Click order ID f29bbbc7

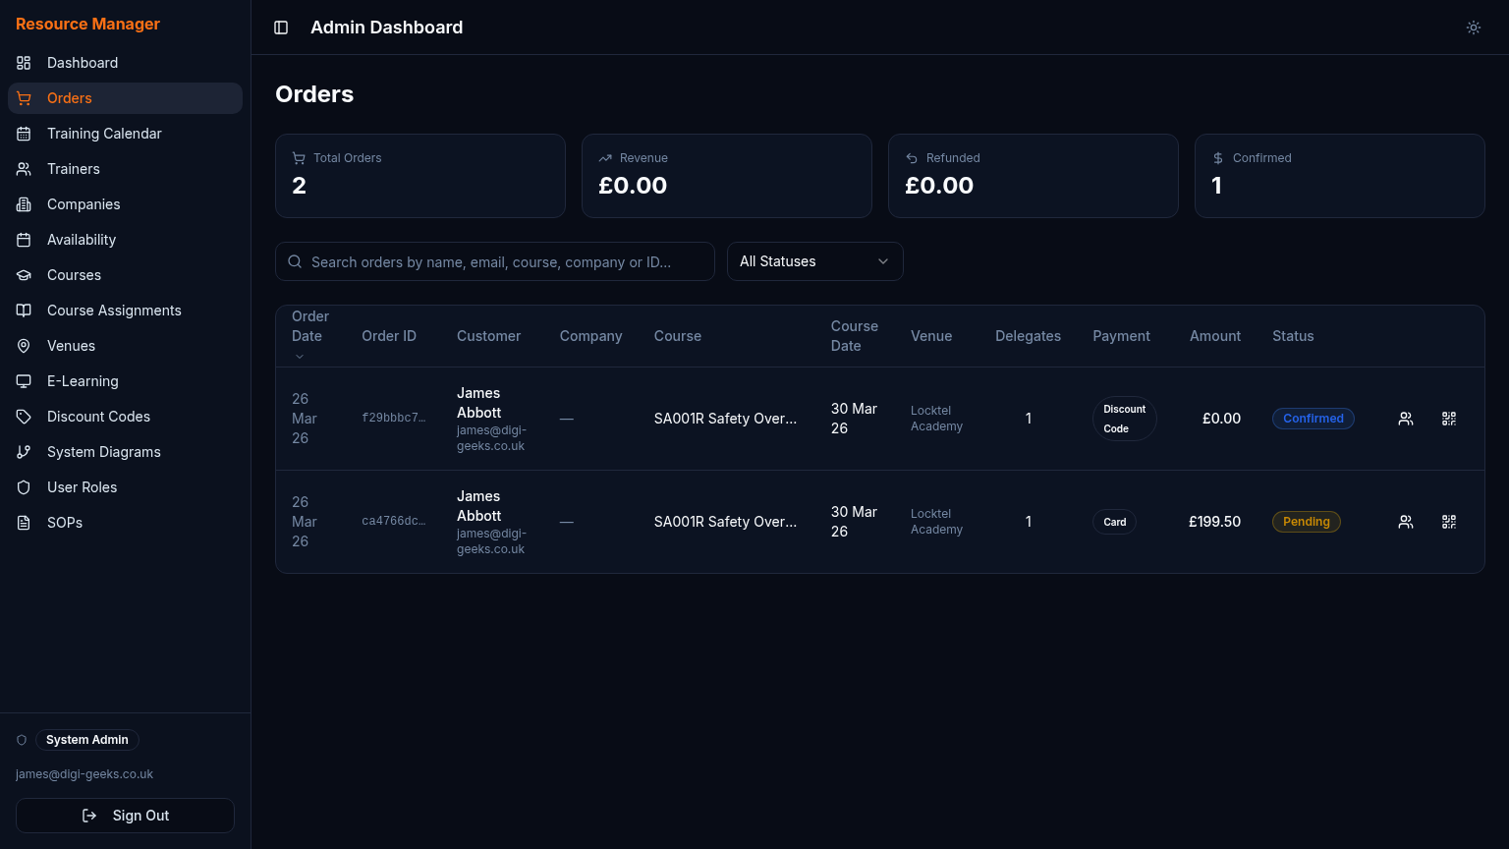[394, 419]
